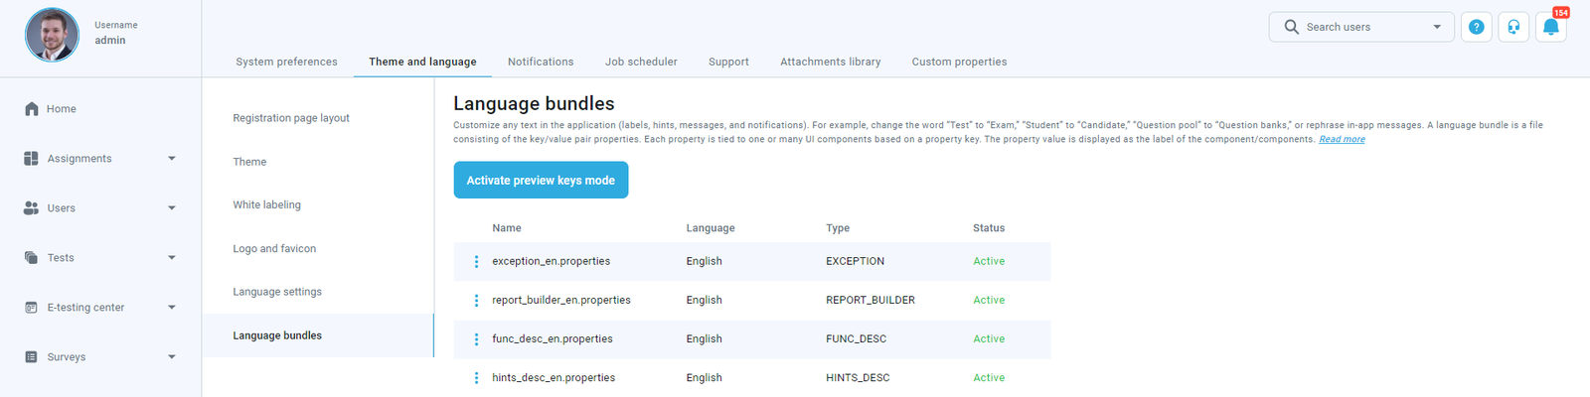Open the Job scheduler tab
The height and width of the screenshot is (397, 1590).
tap(641, 62)
